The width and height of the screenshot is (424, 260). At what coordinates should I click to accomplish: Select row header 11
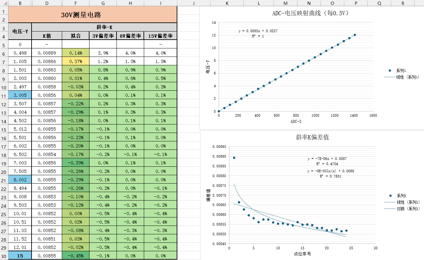click(x=4, y=95)
